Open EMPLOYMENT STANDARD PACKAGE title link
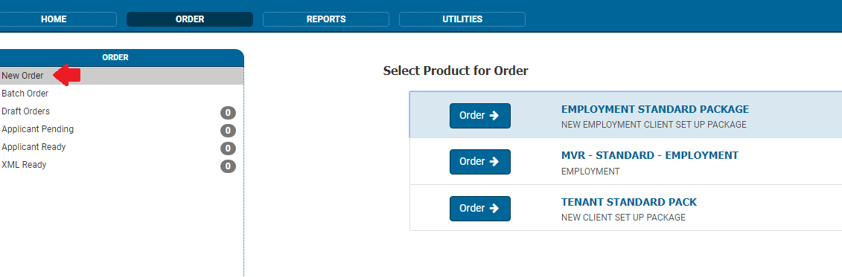The height and width of the screenshot is (277, 842). click(655, 109)
